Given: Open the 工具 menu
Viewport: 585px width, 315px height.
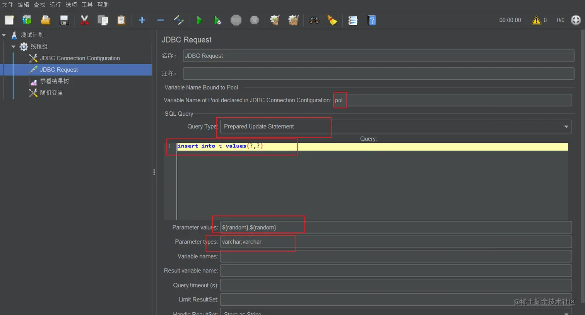Looking at the screenshot, I should coord(87,5).
